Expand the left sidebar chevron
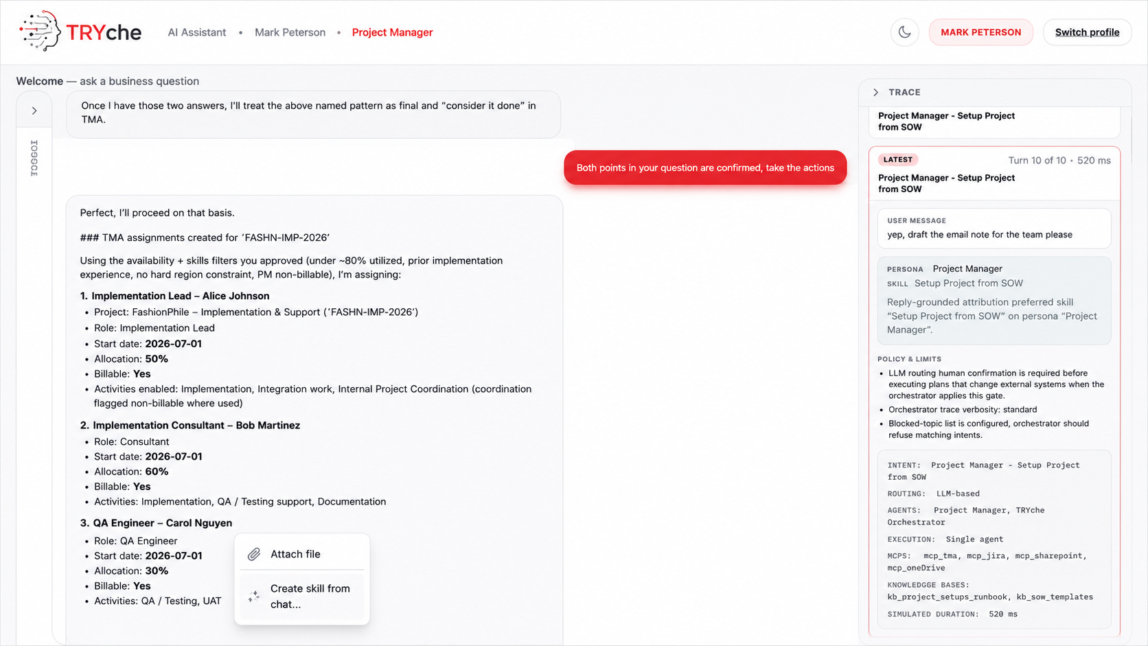 pyautogui.click(x=34, y=111)
